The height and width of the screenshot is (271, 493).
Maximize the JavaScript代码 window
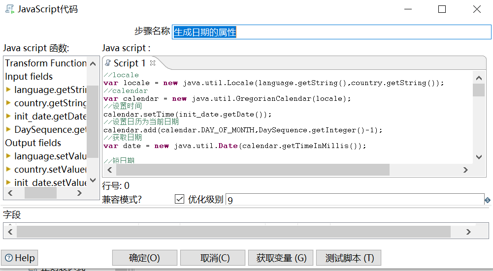[x=442, y=9]
